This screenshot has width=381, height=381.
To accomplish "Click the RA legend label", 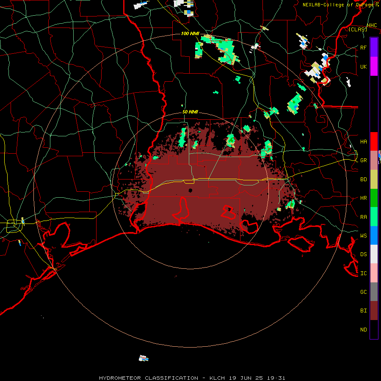I will coord(363,217).
